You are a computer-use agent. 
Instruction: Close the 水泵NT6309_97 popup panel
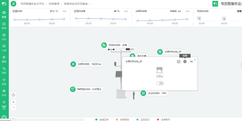(x=195, y=60)
